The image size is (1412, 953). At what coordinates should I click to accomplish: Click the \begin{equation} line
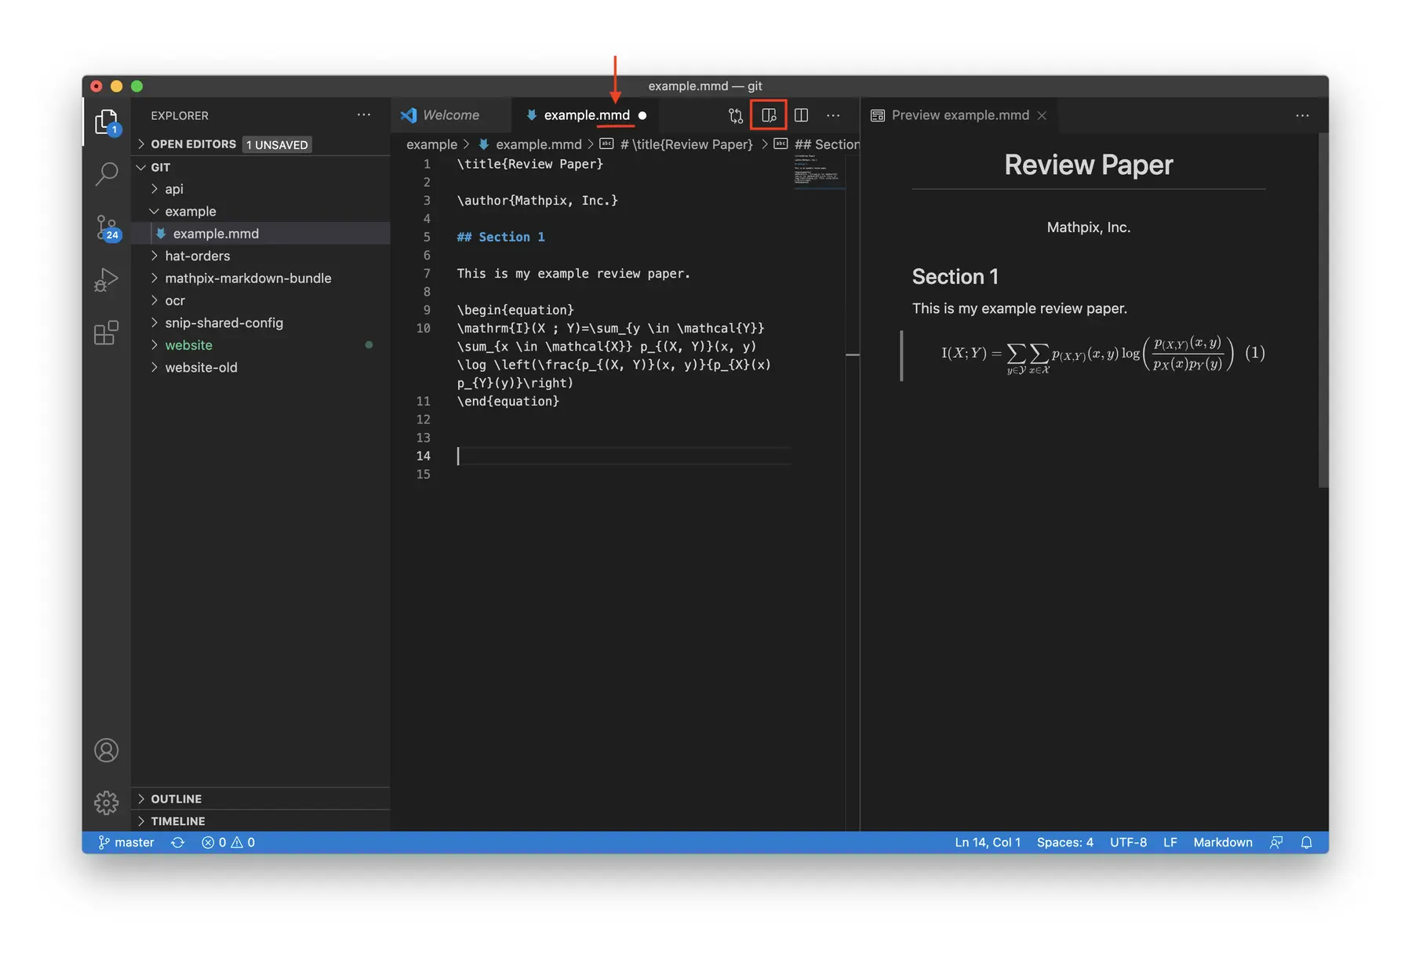click(515, 310)
